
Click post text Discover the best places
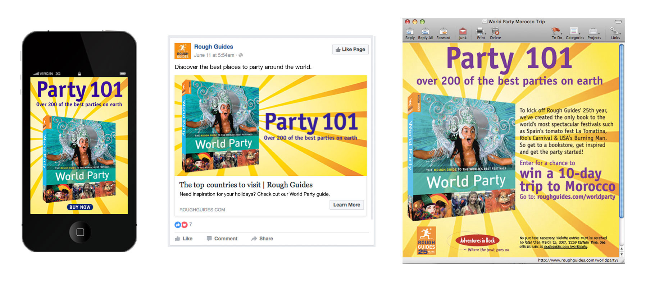coord(243,67)
